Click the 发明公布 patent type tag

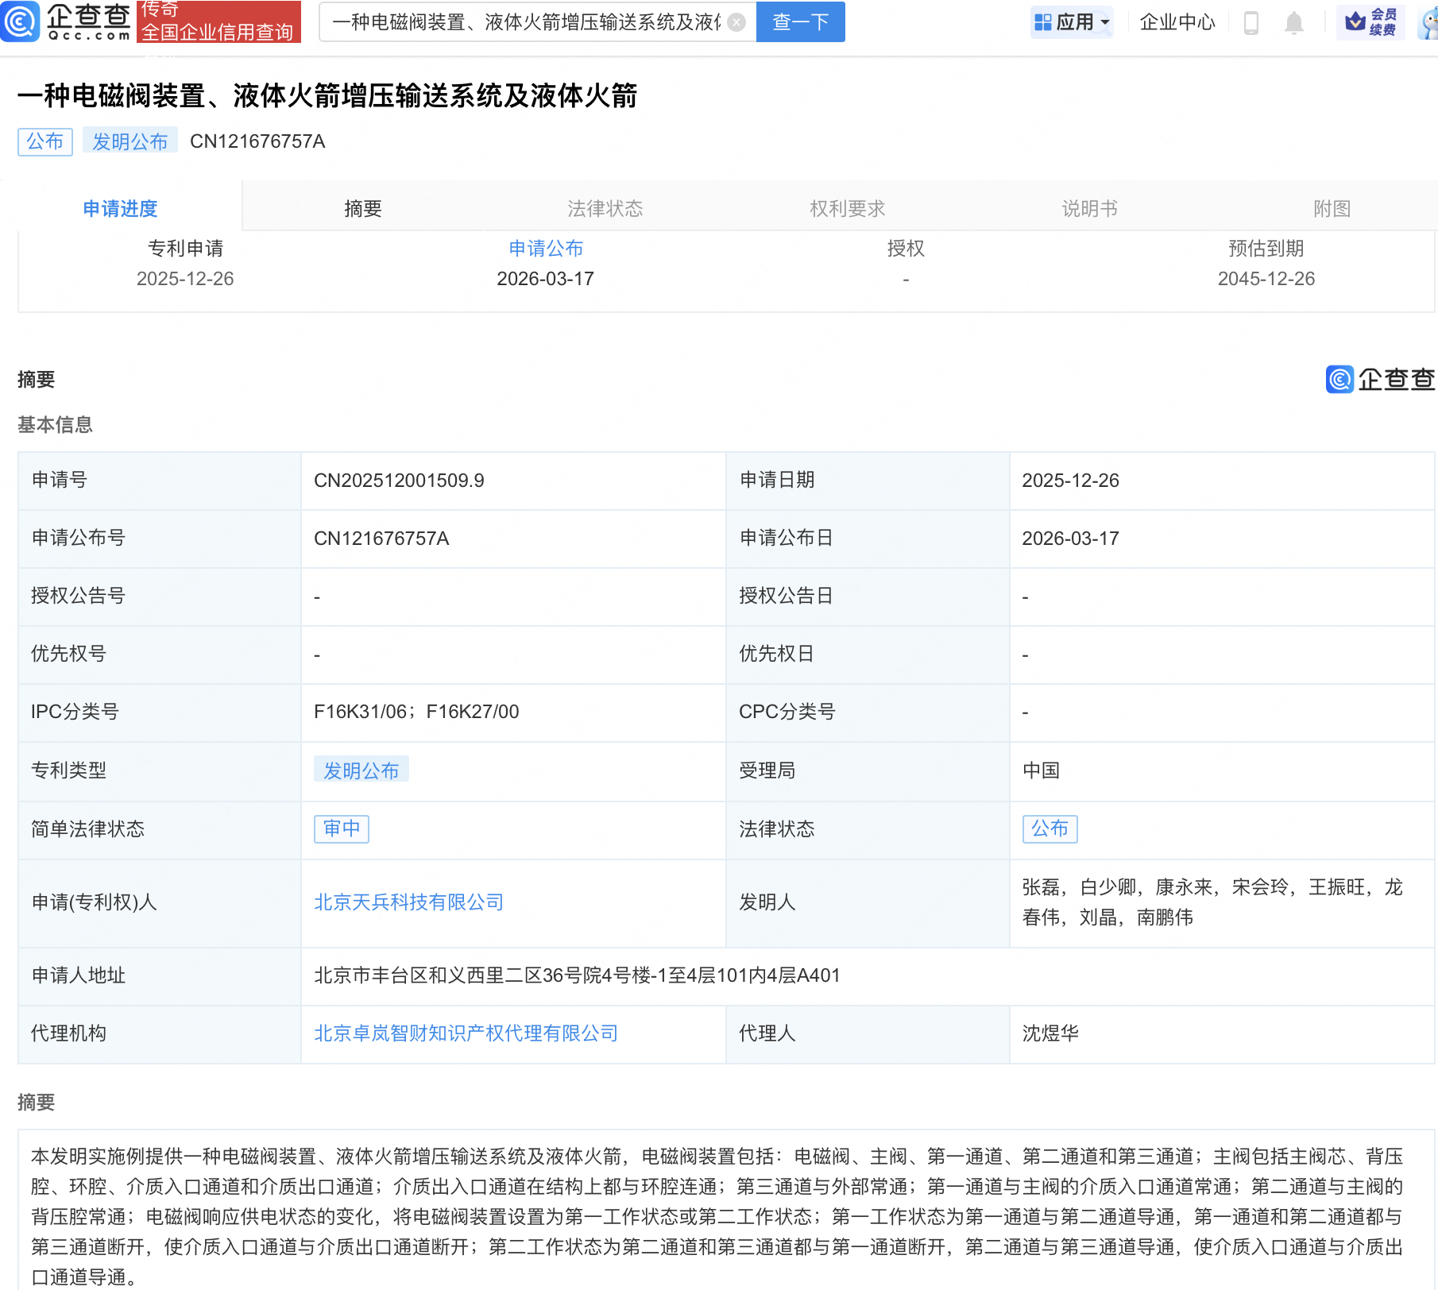pos(361,770)
